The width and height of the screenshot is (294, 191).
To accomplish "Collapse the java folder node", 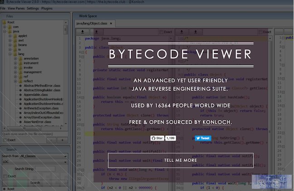I will (5, 31).
